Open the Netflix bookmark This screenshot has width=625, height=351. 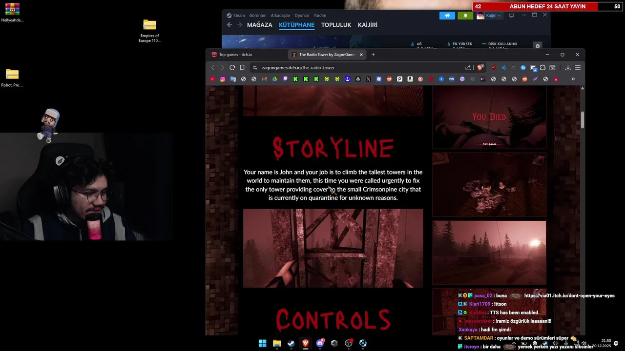[x=431, y=79]
